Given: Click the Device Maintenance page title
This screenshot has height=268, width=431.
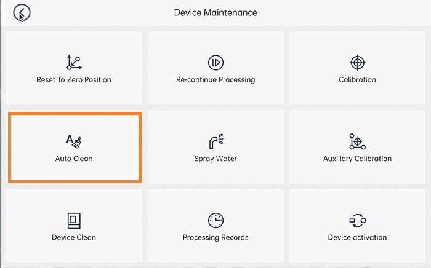Looking at the screenshot, I should point(216,12).
